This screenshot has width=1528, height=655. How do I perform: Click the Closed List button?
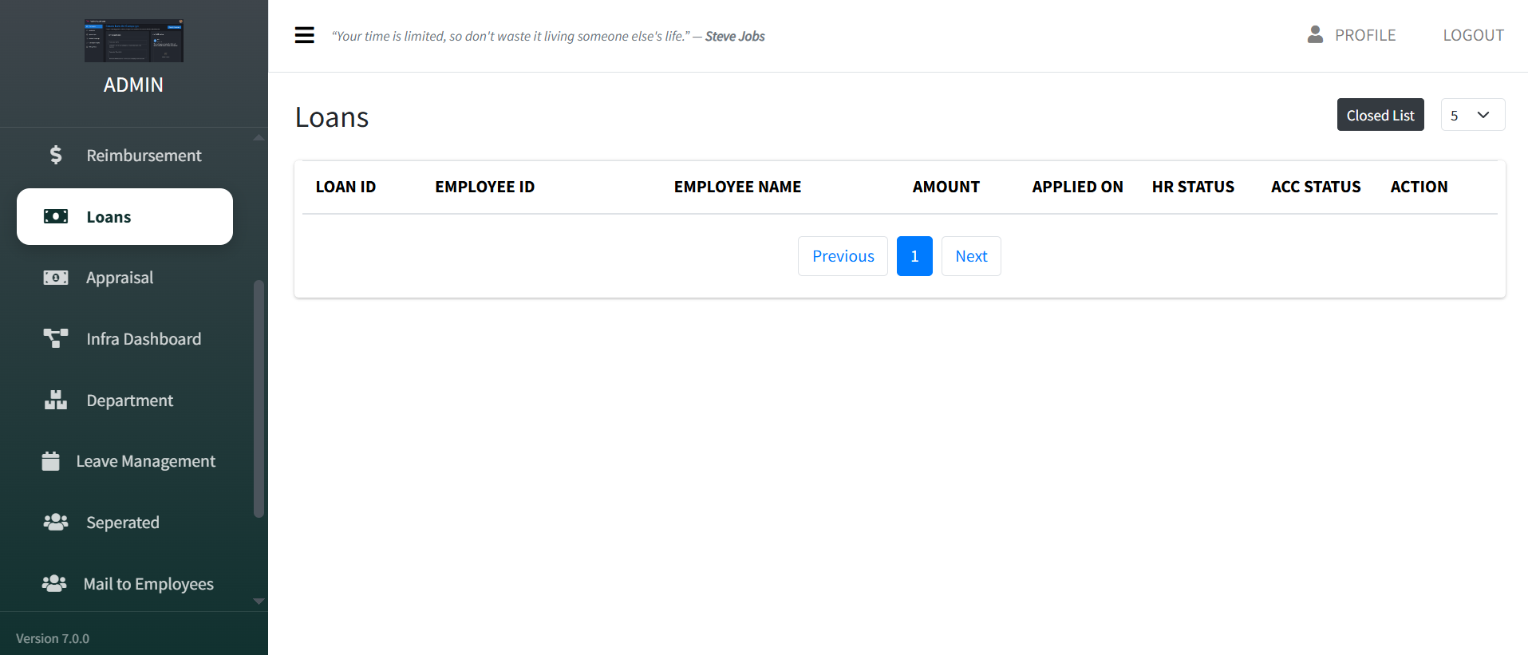coord(1380,115)
